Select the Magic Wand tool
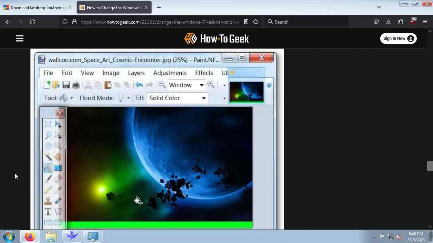Screen dimensions: 433x243 coord(48,157)
